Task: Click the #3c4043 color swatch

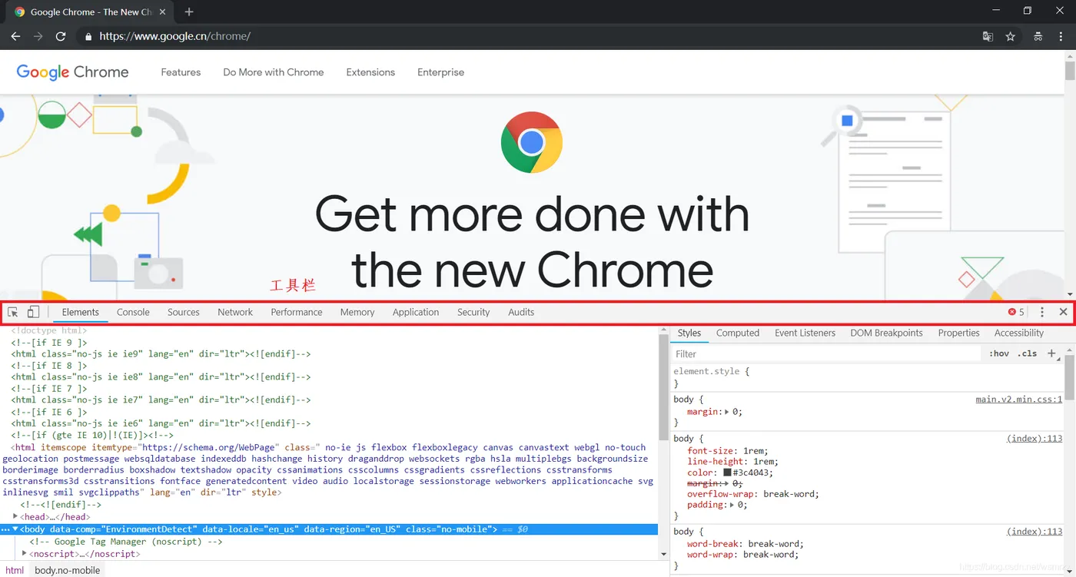Action: tap(727, 473)
